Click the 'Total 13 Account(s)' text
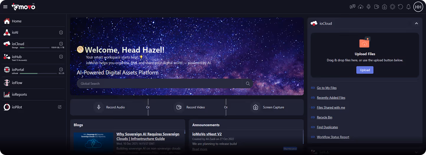426x155 pixels. pos(19,60)
